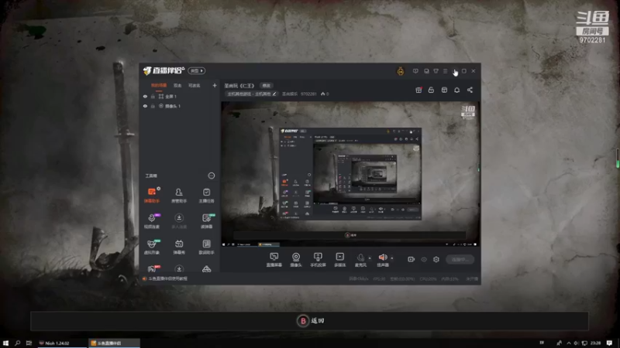Open the 歌词助手 lyrics assistant tool
Viewport: 620px width, 348px height.
point(206,247)
